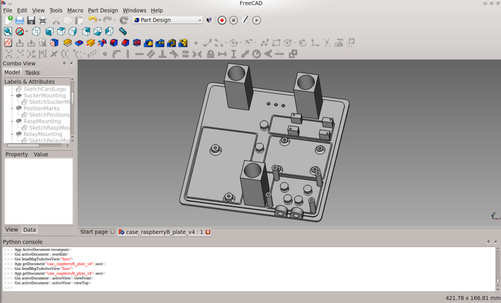
Task: Start macro recording with the red record button
Action: (222, 20)
